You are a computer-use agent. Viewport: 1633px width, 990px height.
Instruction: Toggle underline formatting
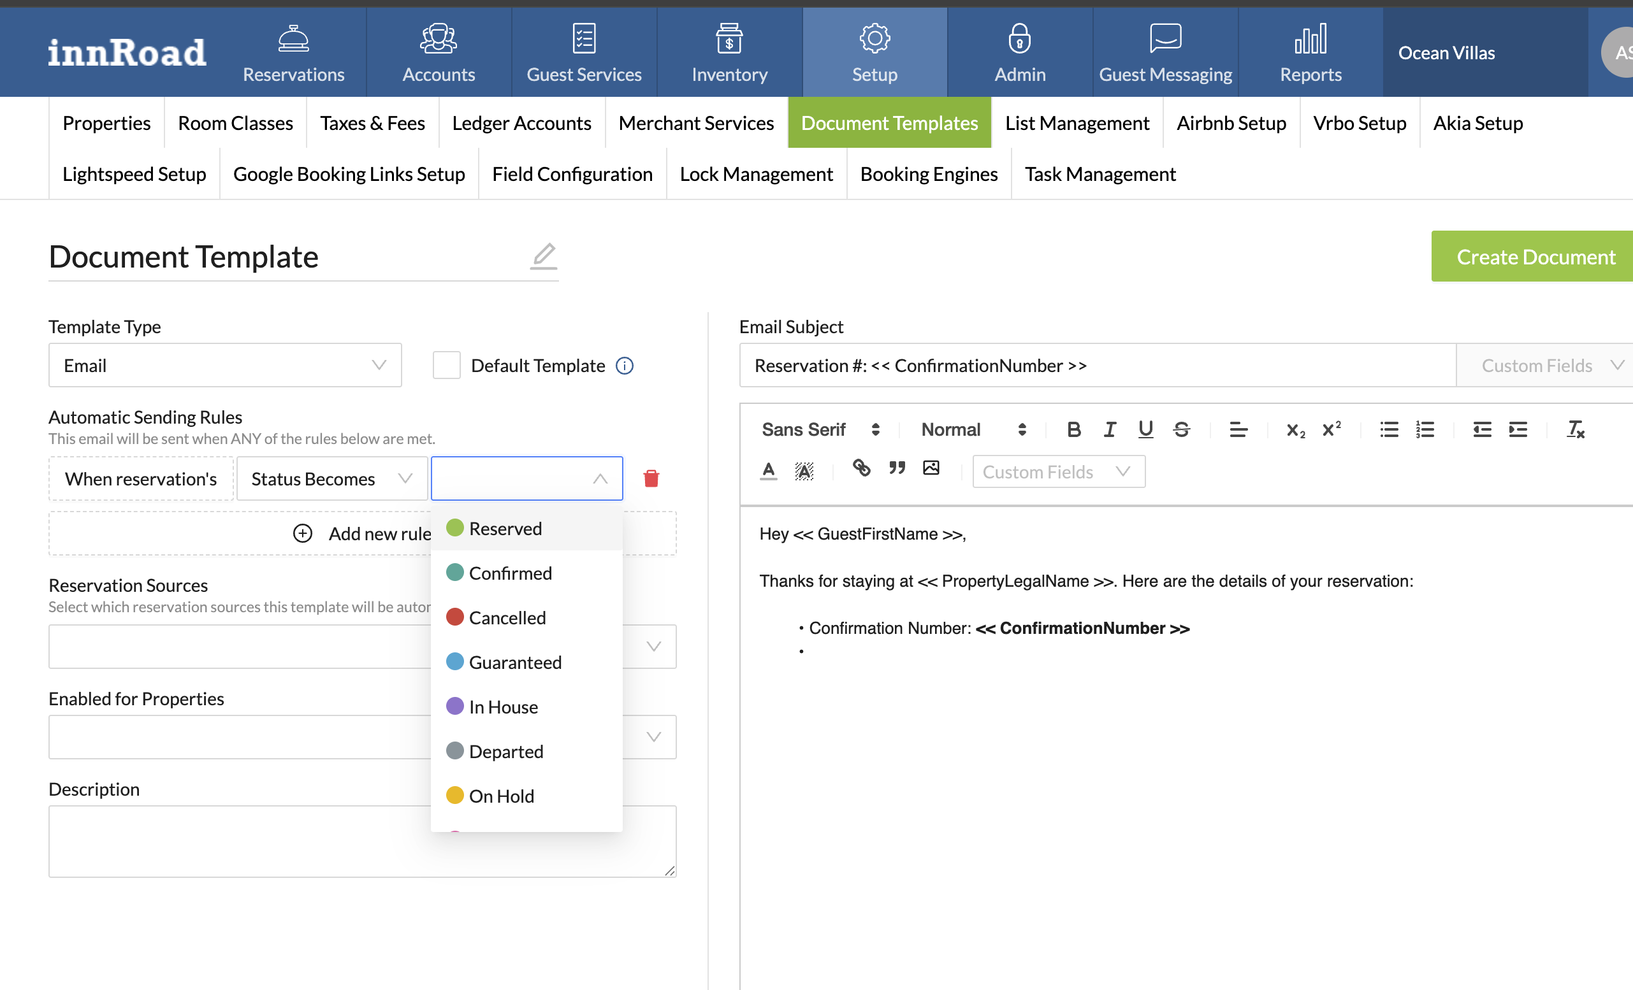(x=1145, y=430)
